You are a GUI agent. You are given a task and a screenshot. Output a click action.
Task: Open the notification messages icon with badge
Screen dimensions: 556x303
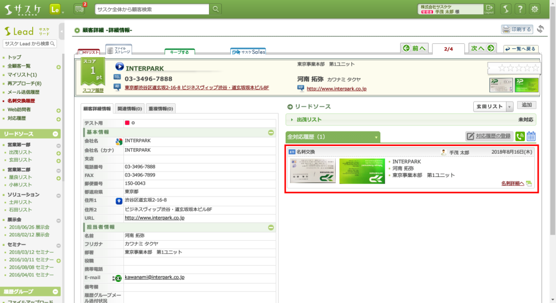tap(80, 9)
